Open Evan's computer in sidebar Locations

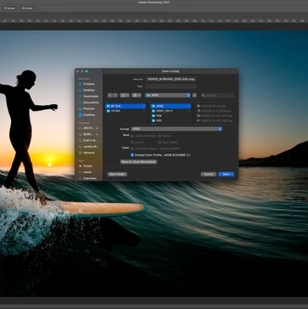pos(88,140)
